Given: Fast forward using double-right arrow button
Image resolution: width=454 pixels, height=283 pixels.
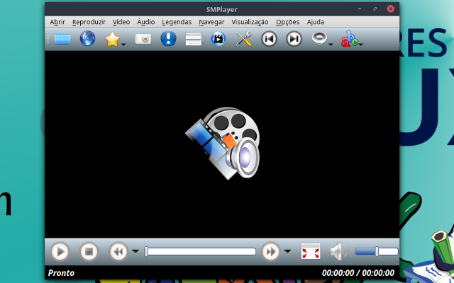Looking at the screenshot, I should pos(270,252).
